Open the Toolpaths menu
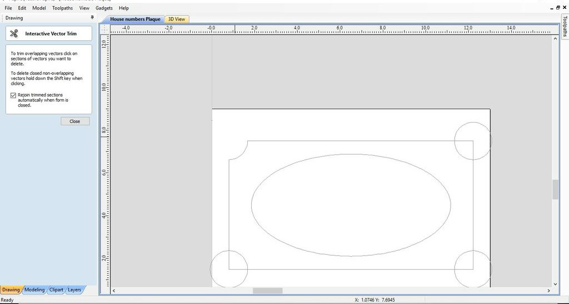The width and height of the screenshot is (569, 304). tap(62, 8)
